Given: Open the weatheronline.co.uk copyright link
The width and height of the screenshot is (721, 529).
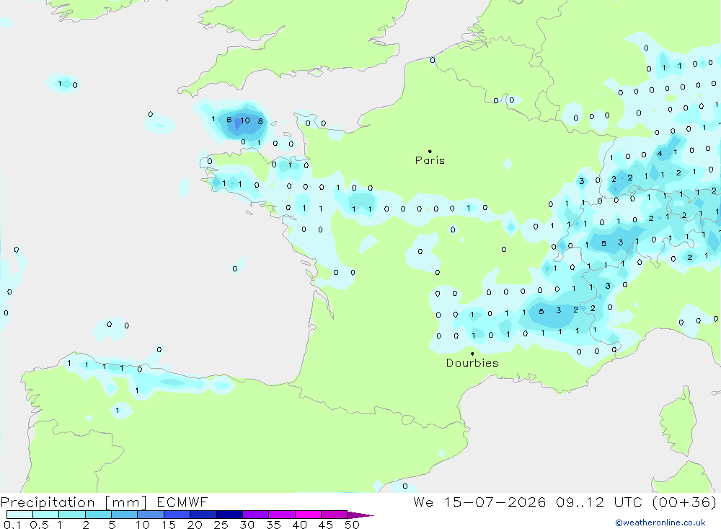Looking at the screenshot, I should pos(660,523).
